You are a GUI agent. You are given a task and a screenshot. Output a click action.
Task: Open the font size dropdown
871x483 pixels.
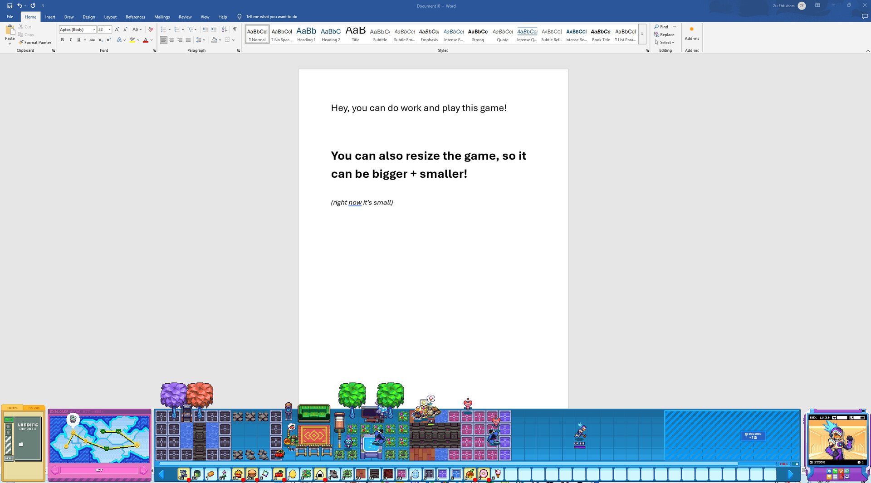click(109, 29)
